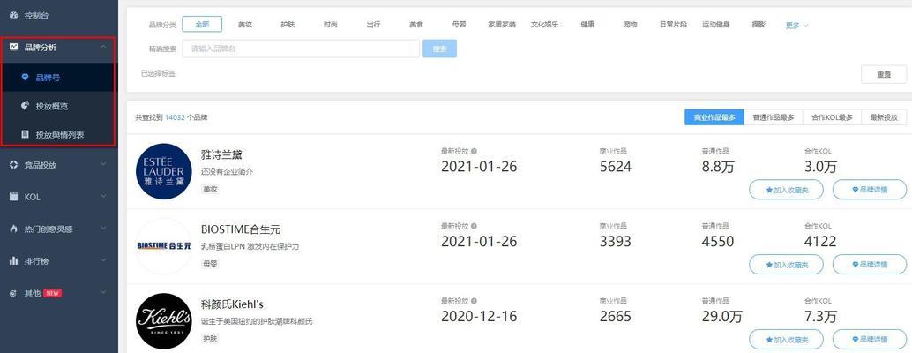Select 投放舆情列表 submenu item
Image resolution: width=912 pixels, height=353 pixels.
pyautogui.click(x=59, y=134)
